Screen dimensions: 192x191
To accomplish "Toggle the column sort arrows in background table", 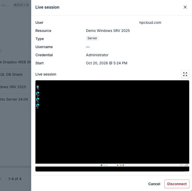I will [1, 51].
